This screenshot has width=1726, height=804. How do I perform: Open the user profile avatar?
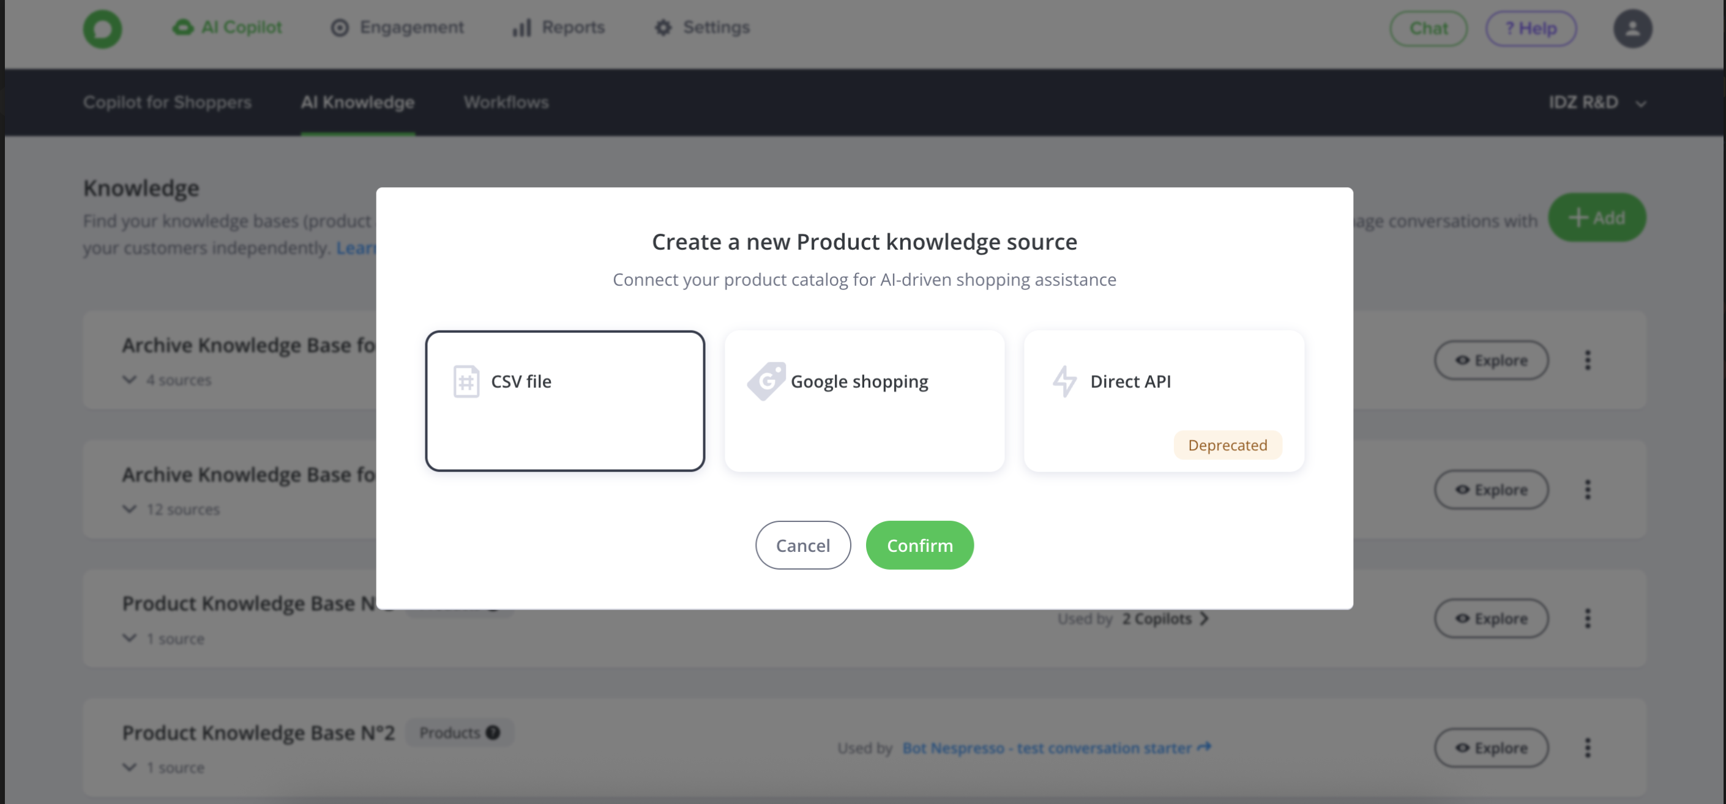pos(1632,29)
